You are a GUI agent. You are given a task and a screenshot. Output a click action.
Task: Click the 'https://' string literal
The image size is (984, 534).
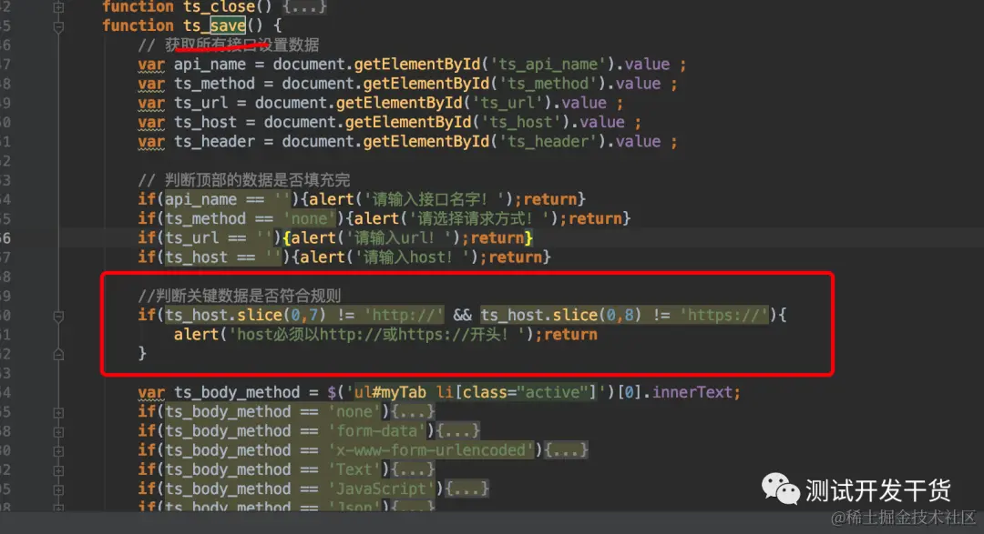(723, 316)
